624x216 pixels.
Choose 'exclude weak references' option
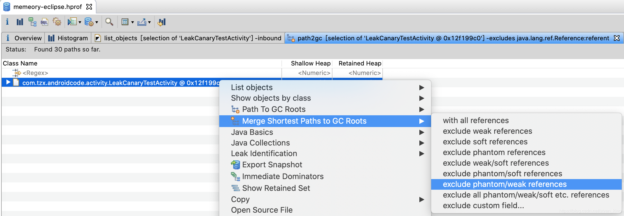tap(526, 131)
